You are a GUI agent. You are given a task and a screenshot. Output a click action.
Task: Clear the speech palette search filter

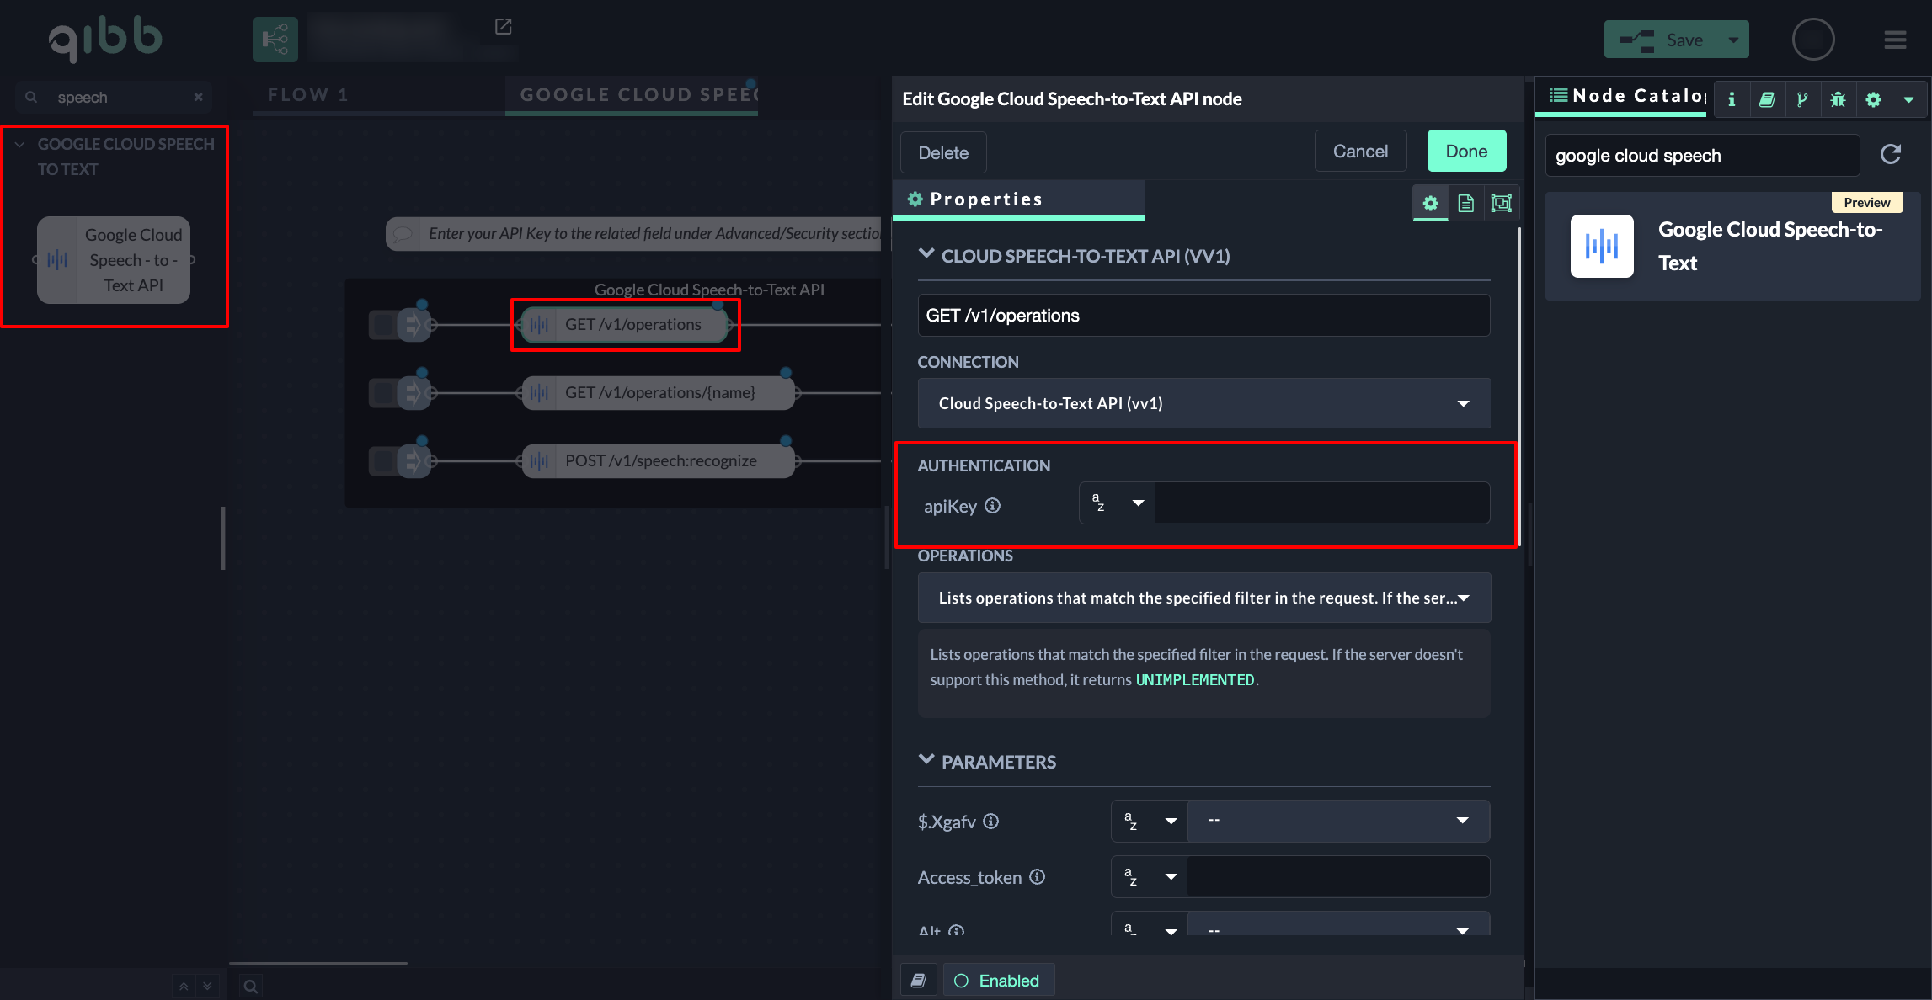198,97
